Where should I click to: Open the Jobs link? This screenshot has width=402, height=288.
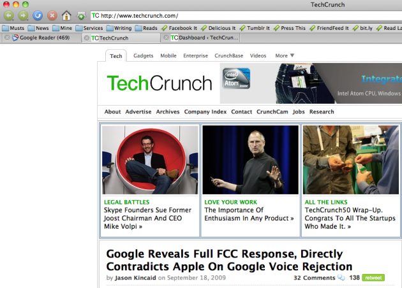pos(299,112)
